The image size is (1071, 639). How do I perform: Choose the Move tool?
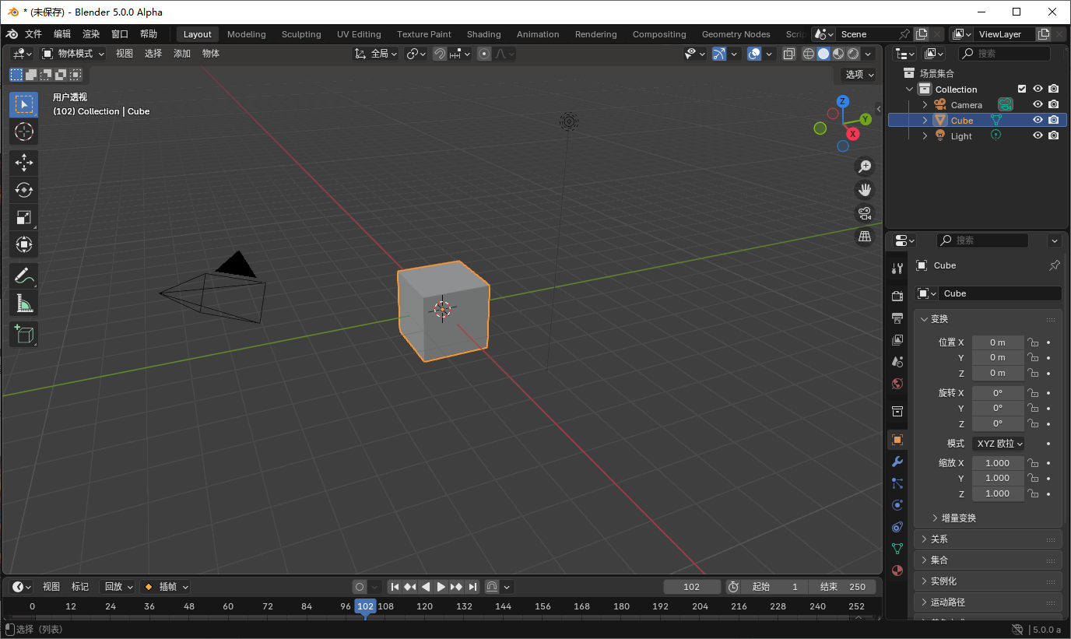(x=23, y=163)
